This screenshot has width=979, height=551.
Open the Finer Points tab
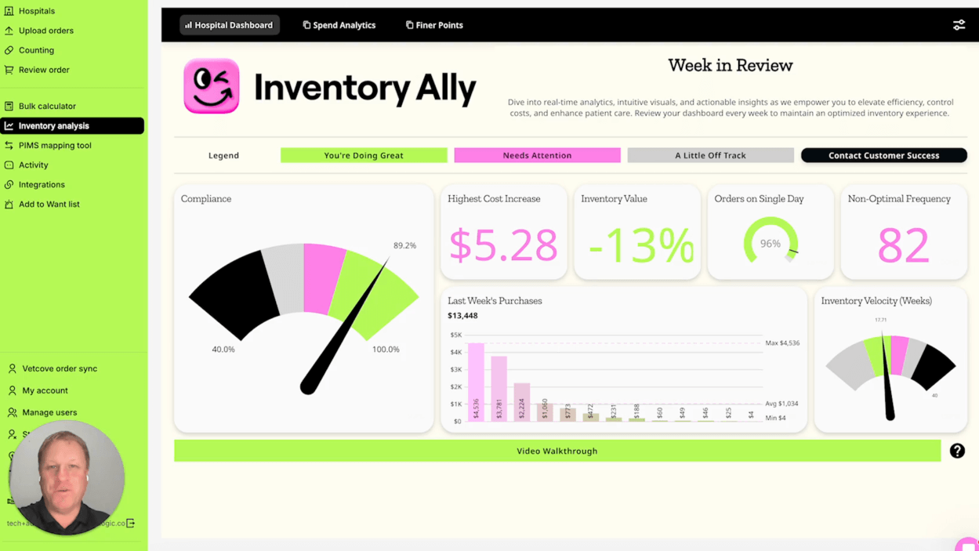click(x=434, y=25)
